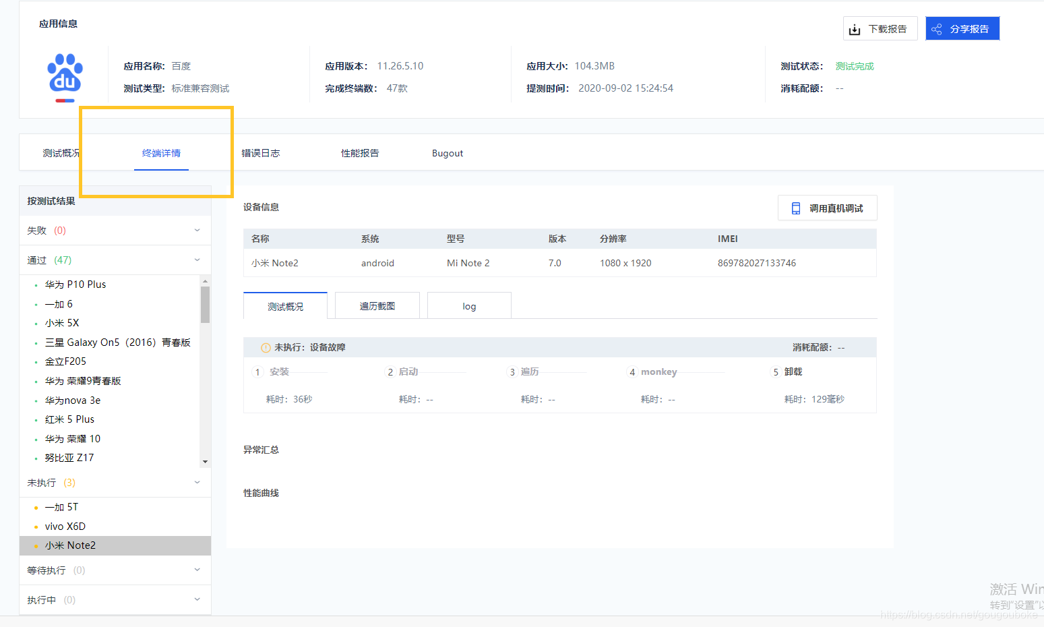Select 金立F205 device
Viewport: 1044px width, 627px height.
[x=65, y=361]
